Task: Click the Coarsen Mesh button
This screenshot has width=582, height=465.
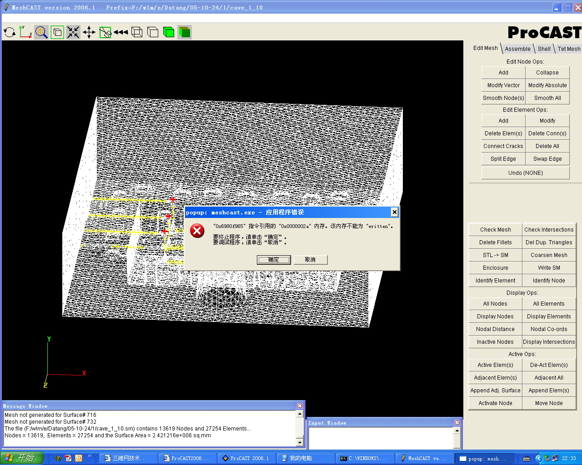Action: click(549, 255)
